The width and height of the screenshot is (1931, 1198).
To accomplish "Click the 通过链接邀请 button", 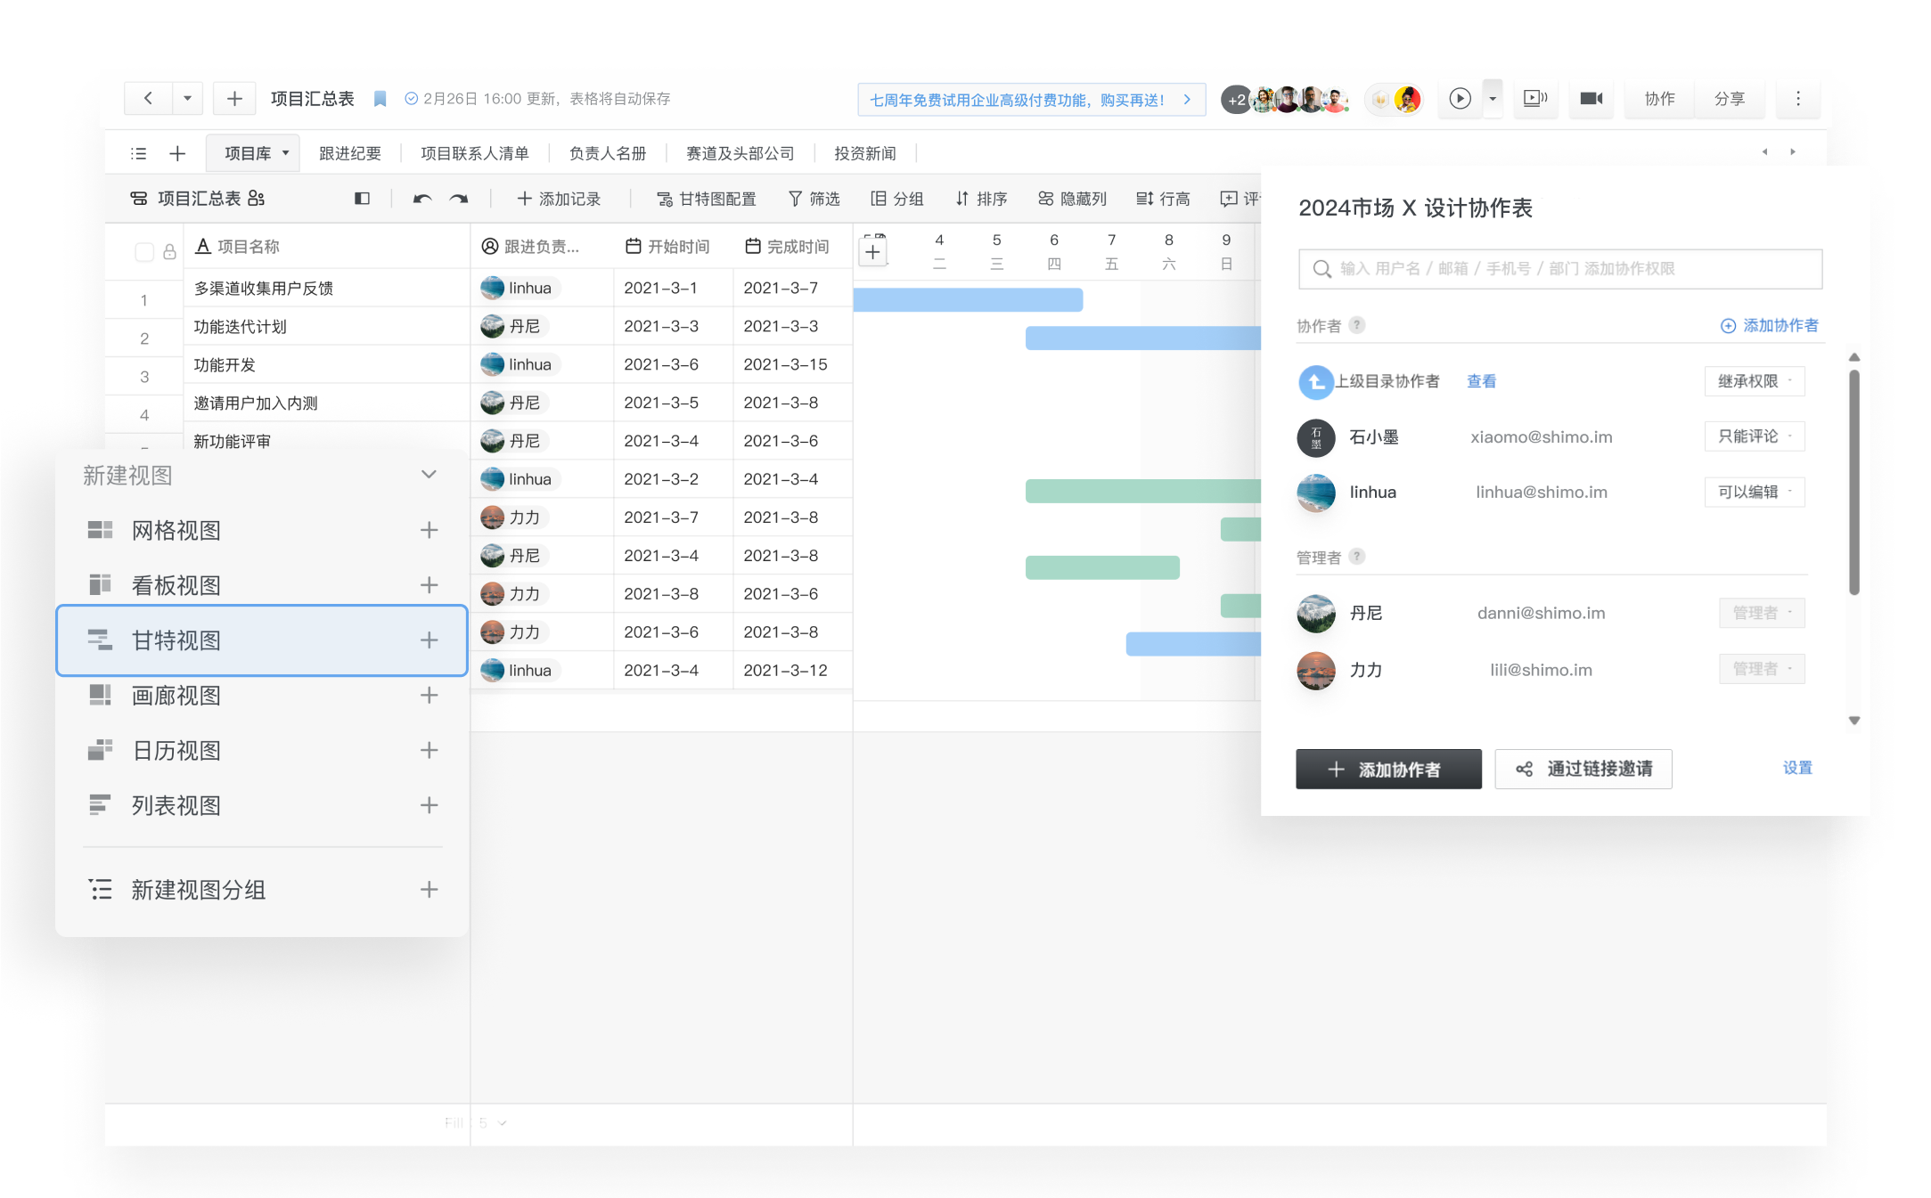I will (1583, 769).
